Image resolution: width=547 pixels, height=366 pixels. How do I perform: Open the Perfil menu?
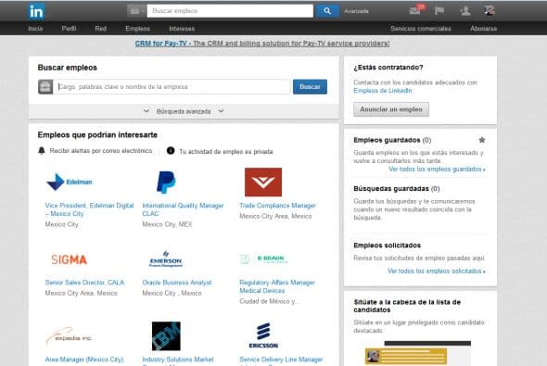69,29
